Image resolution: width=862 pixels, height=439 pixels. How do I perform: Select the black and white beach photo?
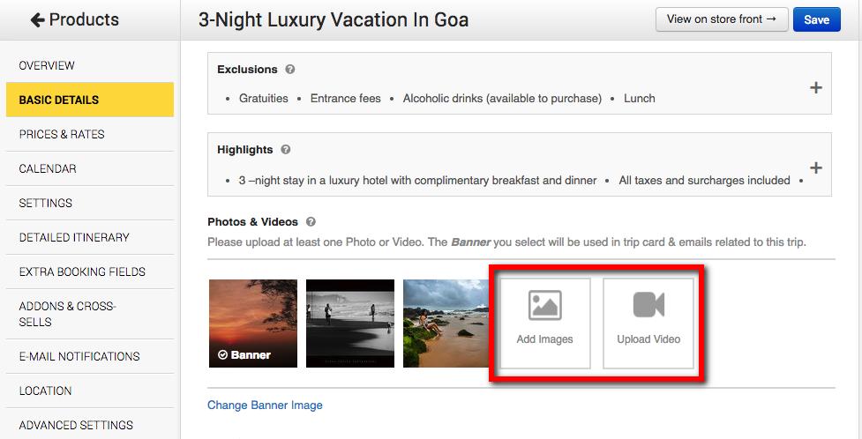tap(349, 323)
